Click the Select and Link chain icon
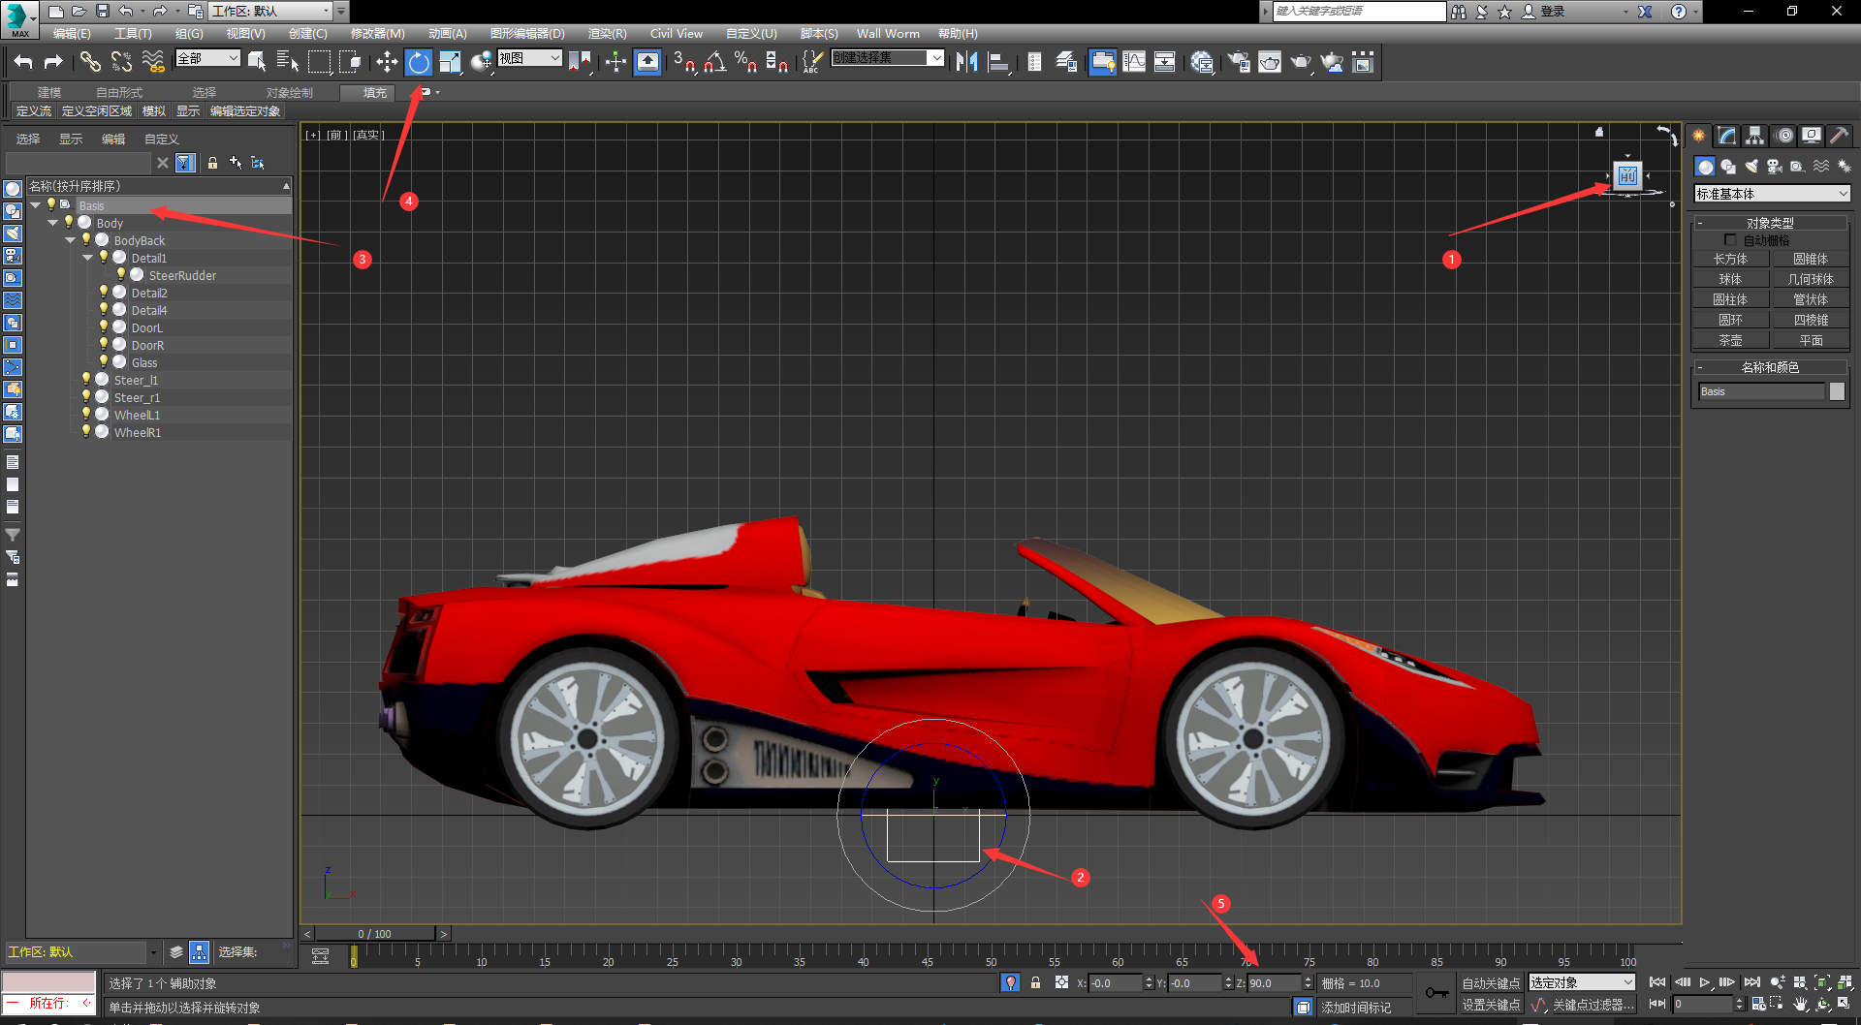Image resolution: width=1861 pixels, height=1025 pixels. [90, 63]
